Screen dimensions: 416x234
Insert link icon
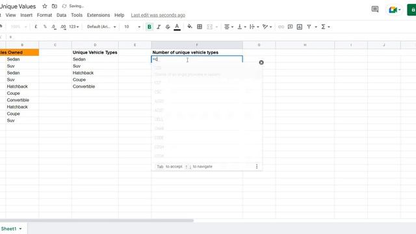pyautogui.click(x=281, y=27)
